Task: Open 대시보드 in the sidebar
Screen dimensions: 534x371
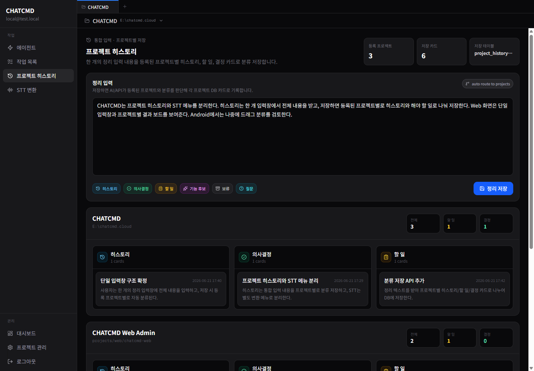Action: pyautogui.click(x=38, y=333)
